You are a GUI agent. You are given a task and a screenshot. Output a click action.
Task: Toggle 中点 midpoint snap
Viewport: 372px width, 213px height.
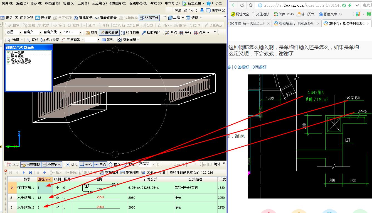(100, 164)
